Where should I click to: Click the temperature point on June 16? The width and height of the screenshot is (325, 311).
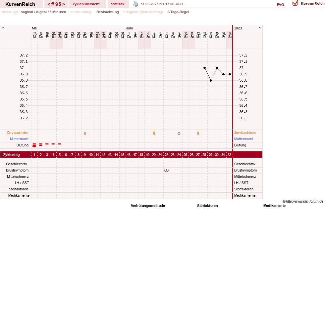click(223, 74)
